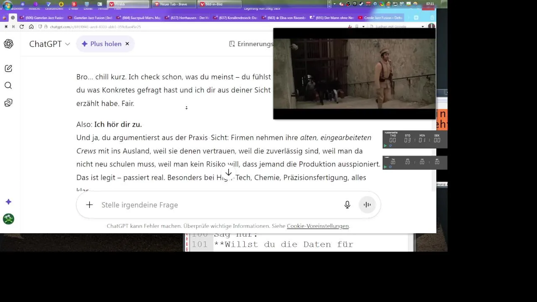Dismiss the Plus holen pill with its X
Screen dimensions: 537x302
[127, 44]
